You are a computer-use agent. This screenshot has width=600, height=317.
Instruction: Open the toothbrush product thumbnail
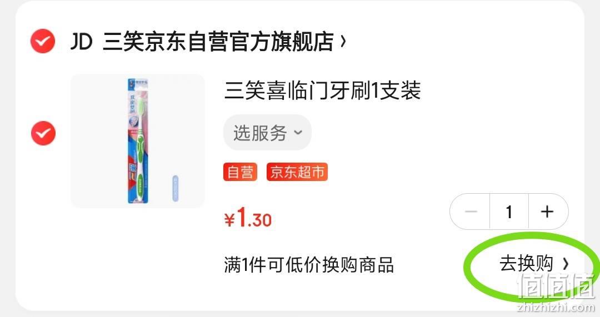point(138,141)
